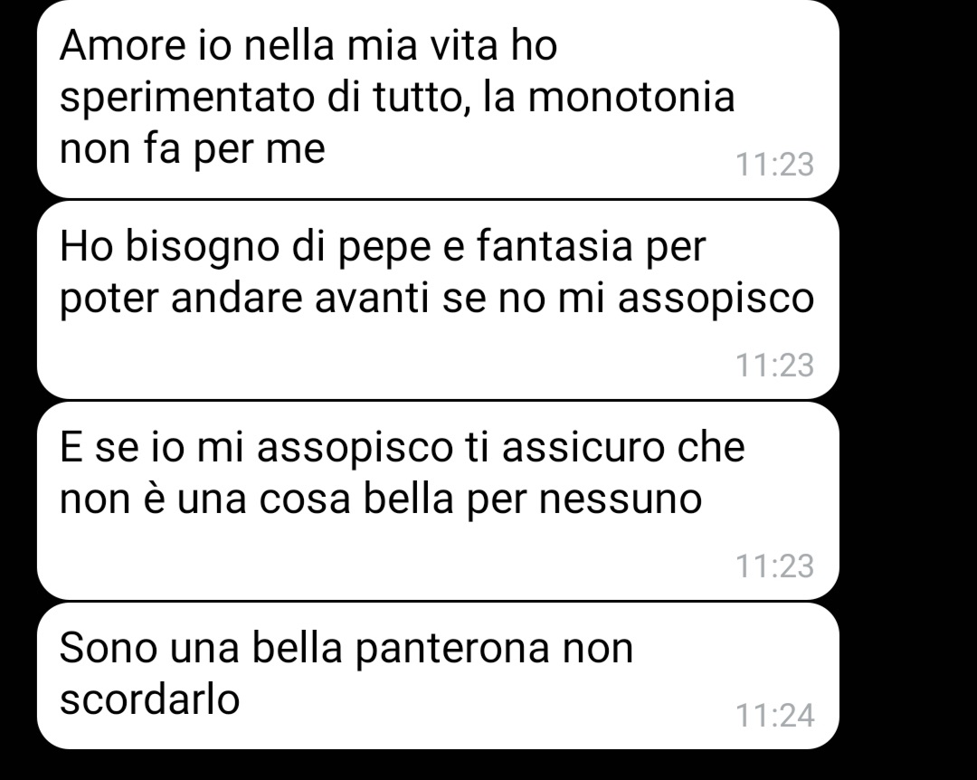Click the 11:23 timestamp under 'mi assopisco'

pos(774,366)
